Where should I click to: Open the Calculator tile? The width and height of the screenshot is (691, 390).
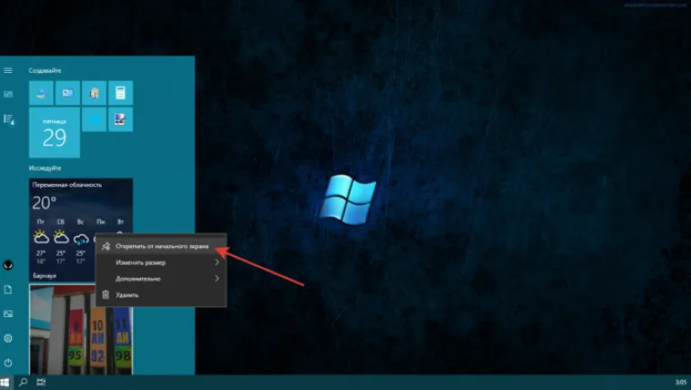121,93
